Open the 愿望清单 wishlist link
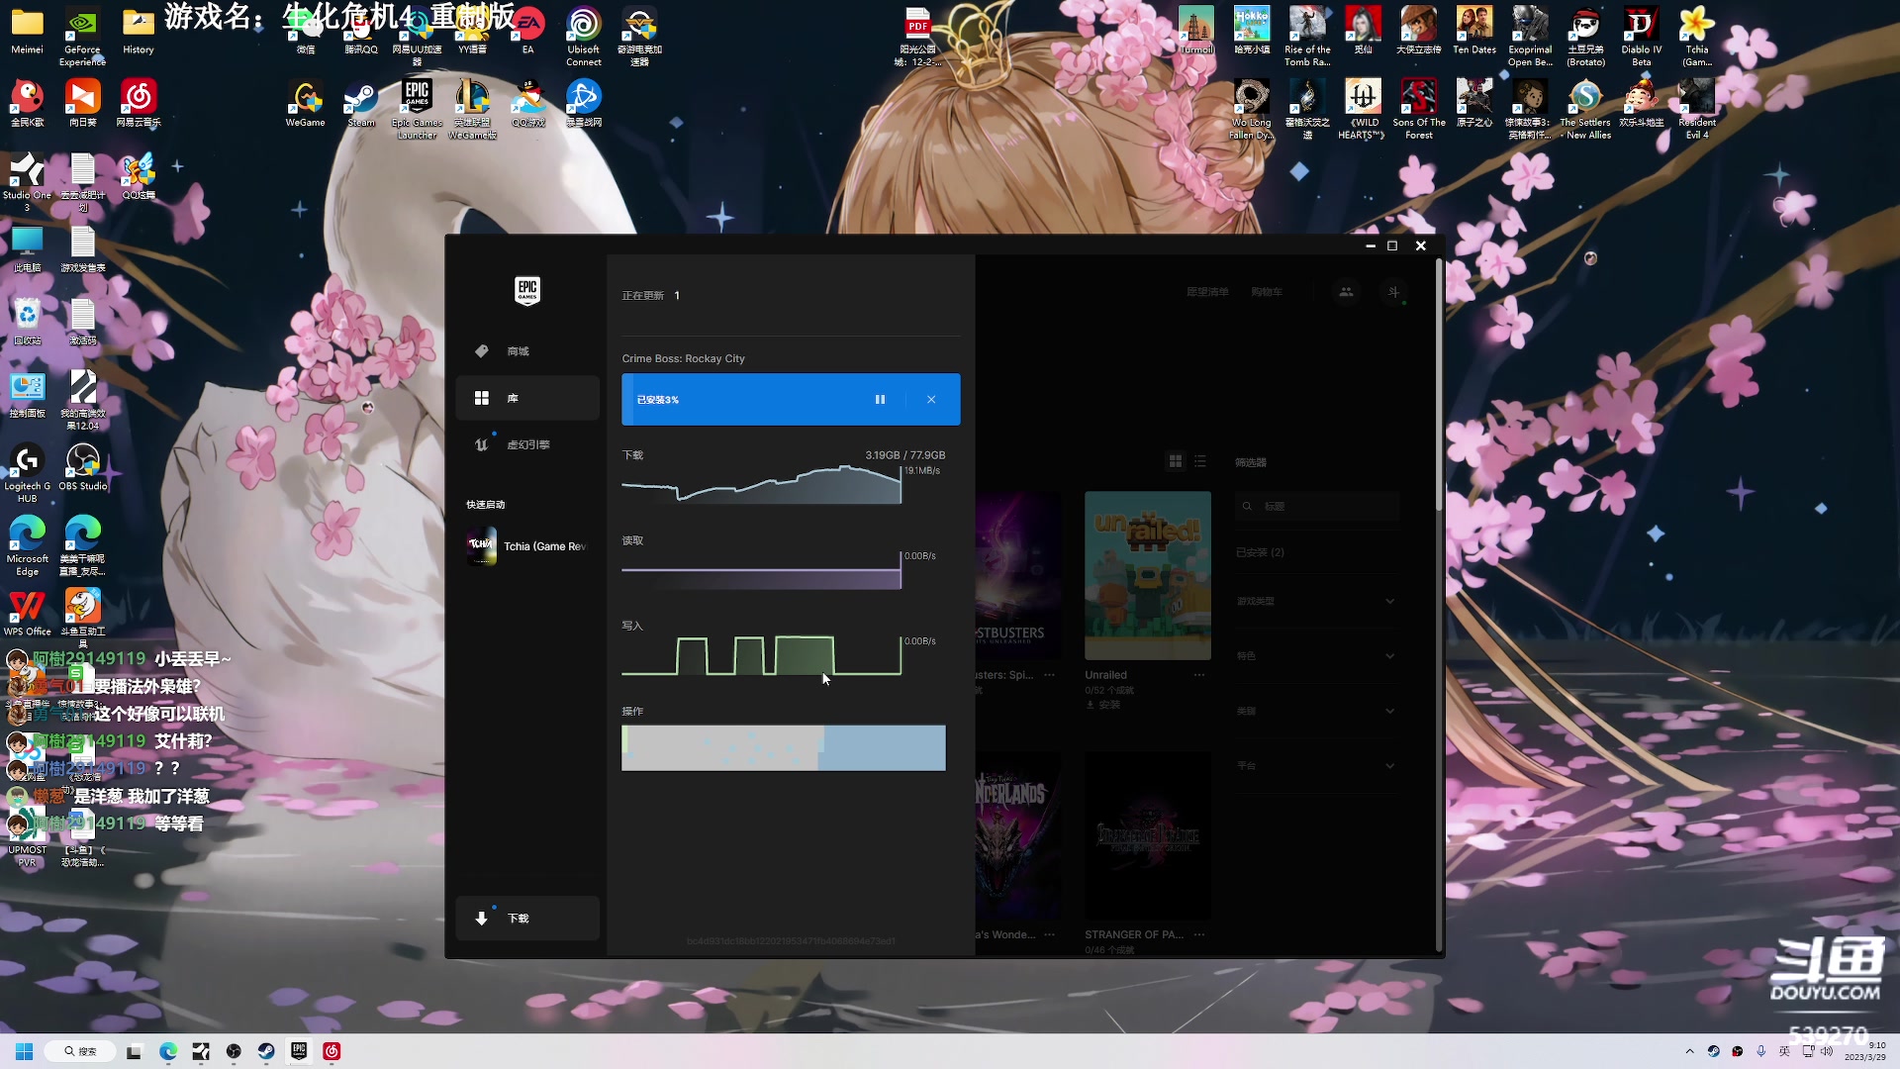Image resolution: width=1900 pixels, height=1069 pixels. 1207,292
